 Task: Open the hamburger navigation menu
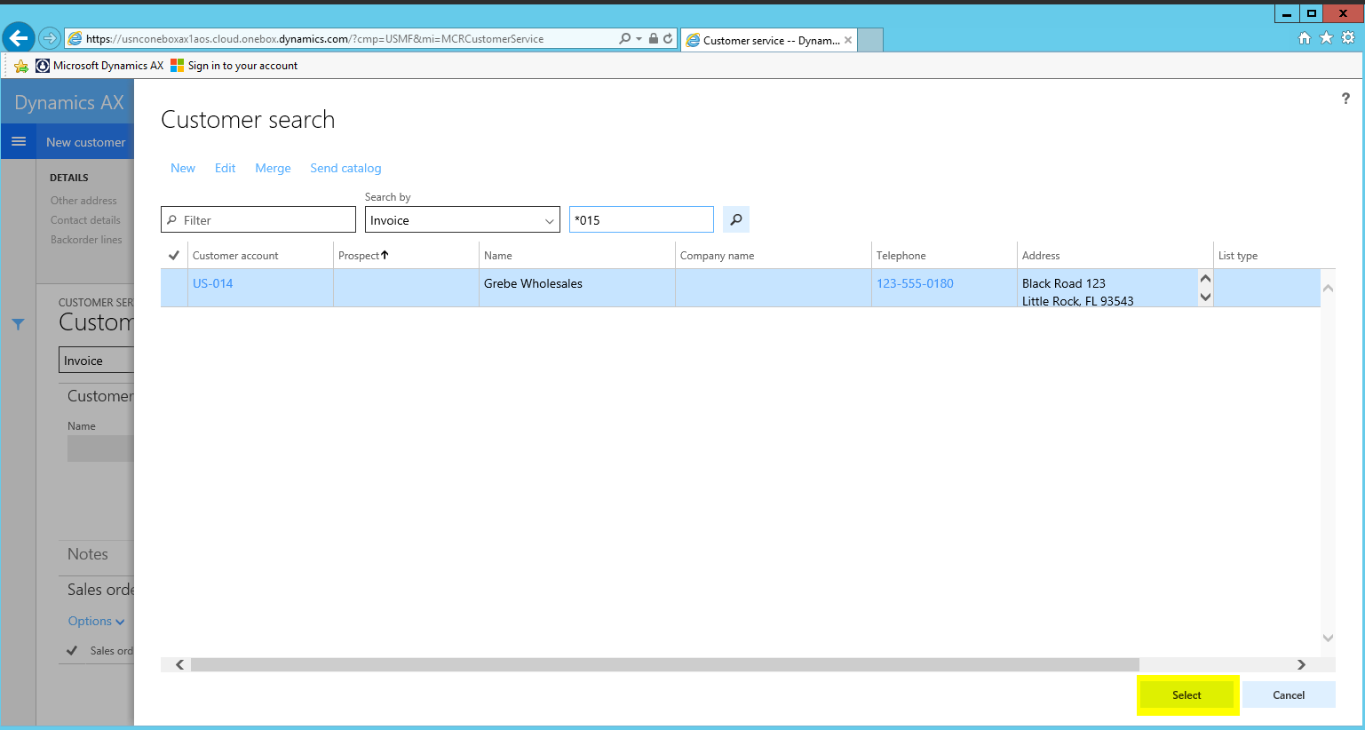coord(19,142)
